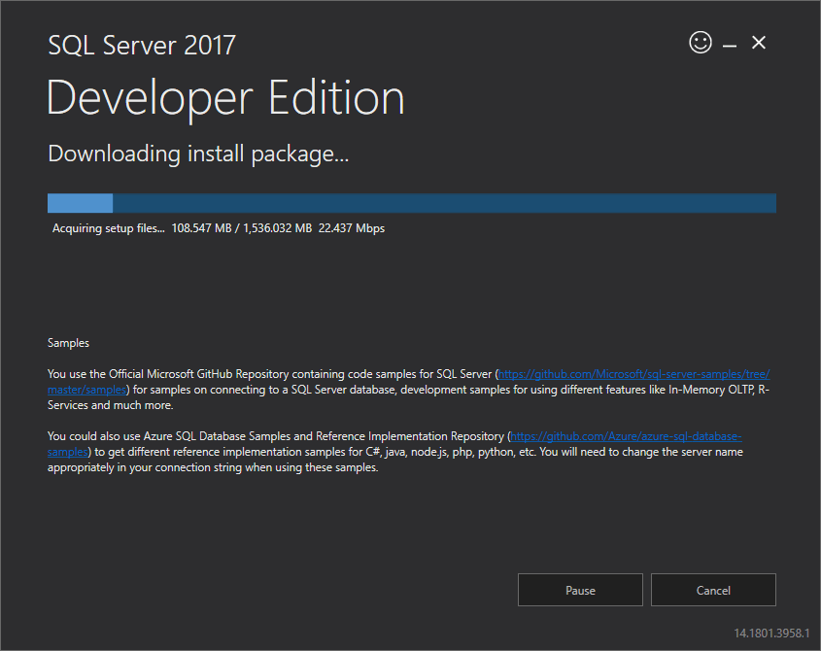Image resolution: width=821 pixels, height=651 pixels.
Task: Click the download speed readout showing 22.437 Mbps
Action: click(x=352, y=228)
